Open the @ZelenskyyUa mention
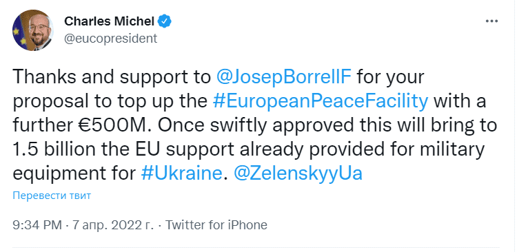 click(298, 174)
